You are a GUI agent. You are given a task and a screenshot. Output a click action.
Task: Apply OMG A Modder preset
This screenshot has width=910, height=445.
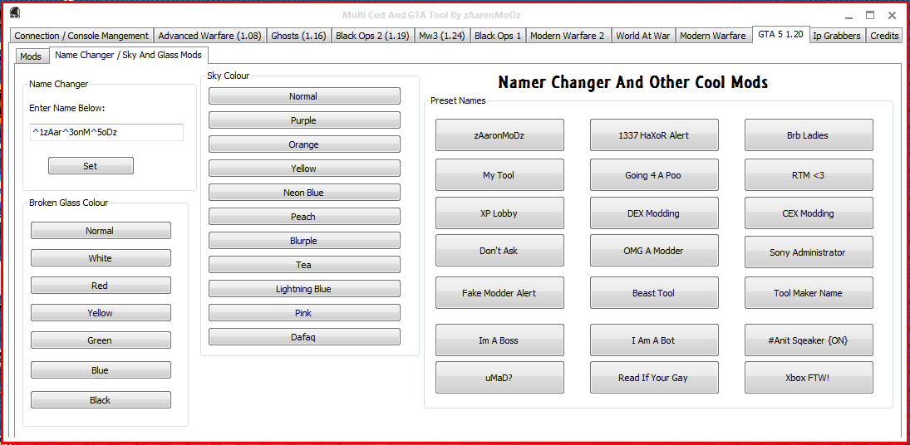(654, 251)
